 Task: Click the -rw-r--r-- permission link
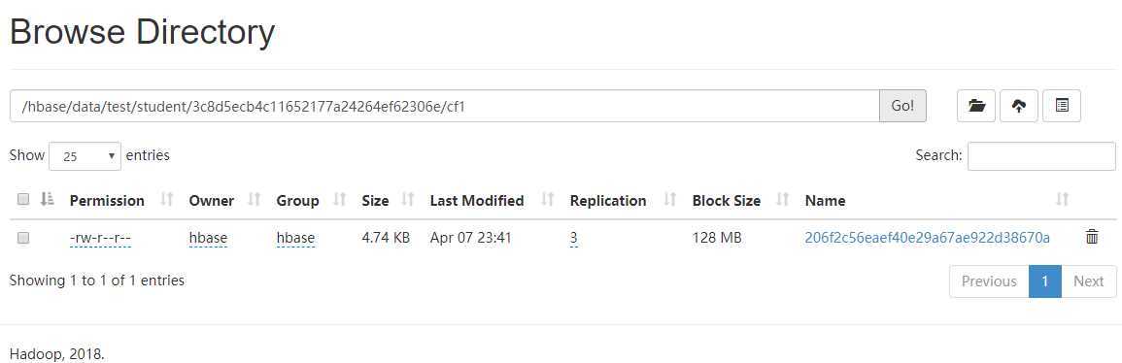pyautogui.click(x=100, y=238)
